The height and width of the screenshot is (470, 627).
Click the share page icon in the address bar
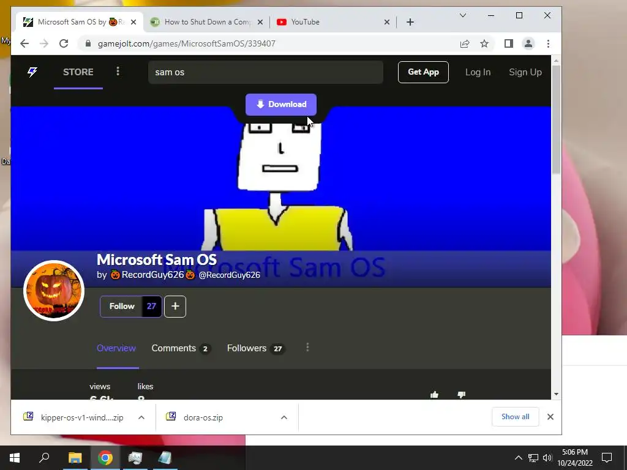pos(465,43)
